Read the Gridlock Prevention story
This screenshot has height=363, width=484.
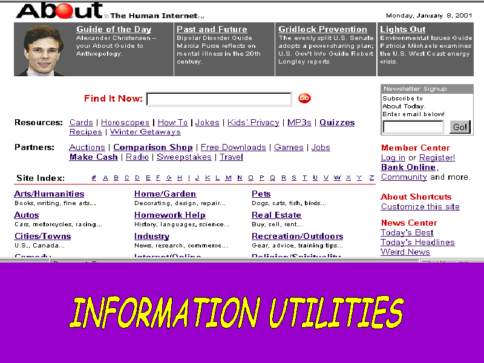click(x=322, y=29)
